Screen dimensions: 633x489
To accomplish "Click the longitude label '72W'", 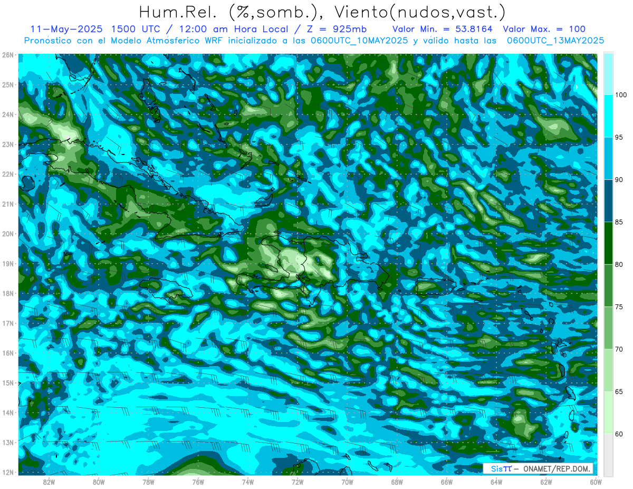I will (298, 482).
